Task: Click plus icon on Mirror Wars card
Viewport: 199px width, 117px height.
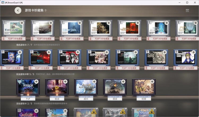Action: pos(36,82)
